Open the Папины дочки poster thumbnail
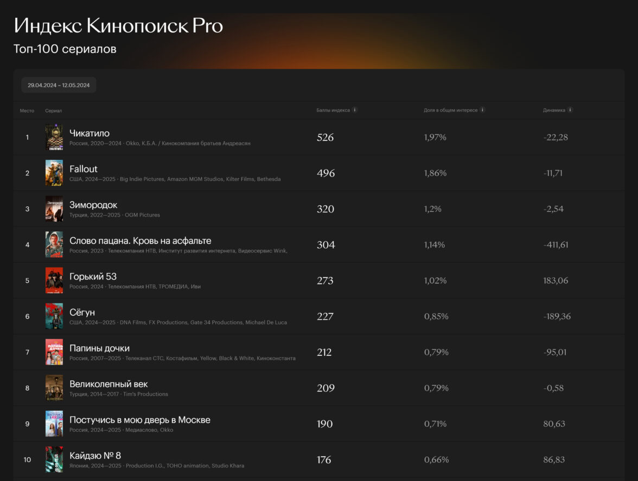This screenshot has width=638, height=481. point(54,352)
